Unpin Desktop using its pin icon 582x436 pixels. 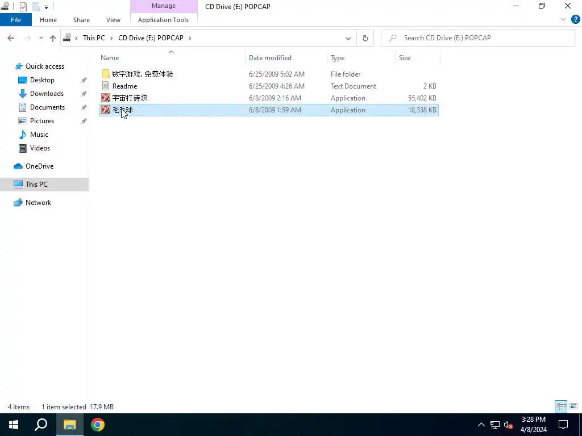(84, 80)
